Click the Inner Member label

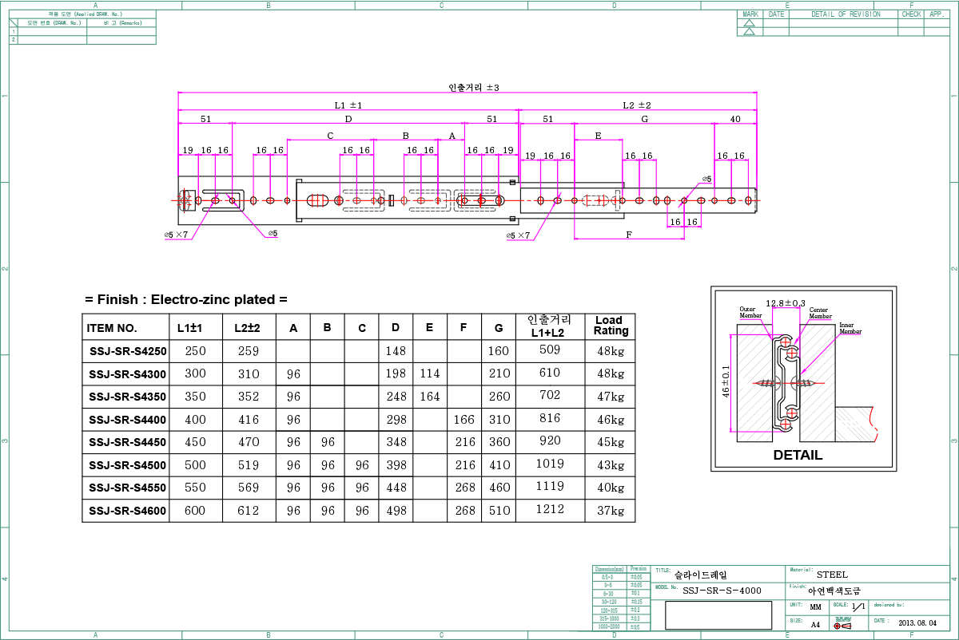point(852,329)
